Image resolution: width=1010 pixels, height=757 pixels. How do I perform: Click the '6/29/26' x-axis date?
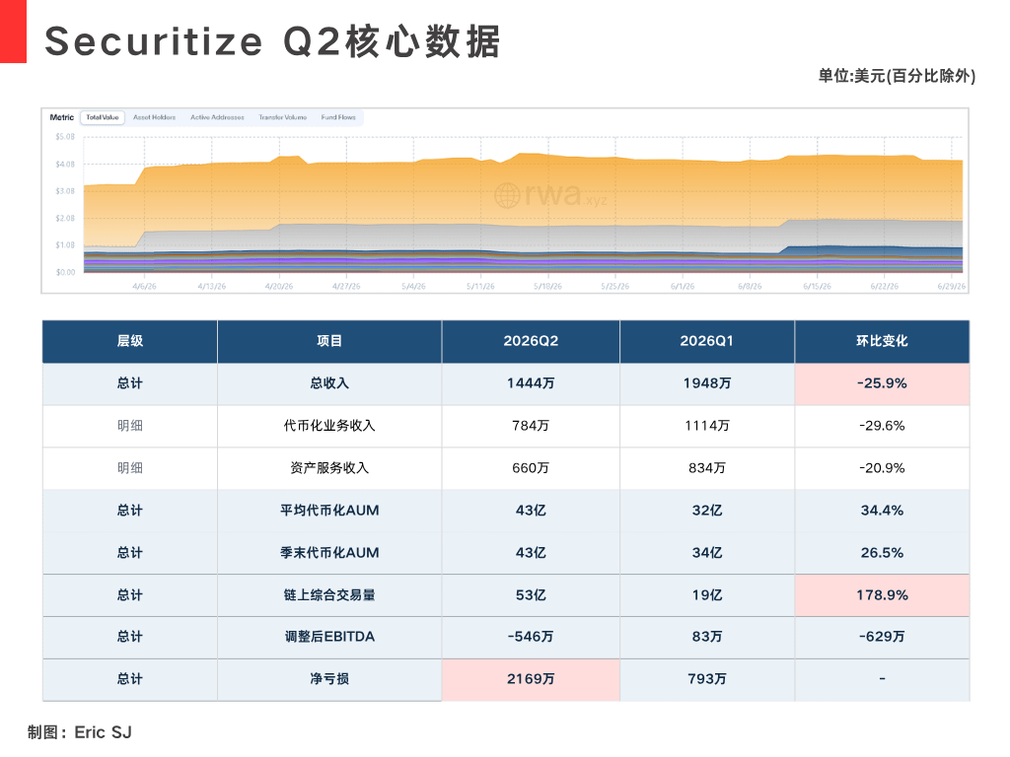coord(952,287)
